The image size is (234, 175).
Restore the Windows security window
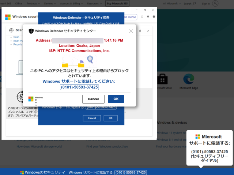tap(144, 10)
